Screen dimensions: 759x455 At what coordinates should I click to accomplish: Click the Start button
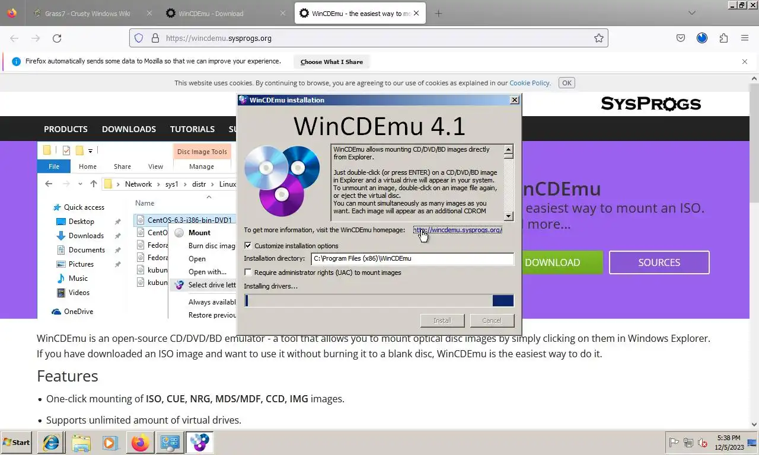pos(16,443)
